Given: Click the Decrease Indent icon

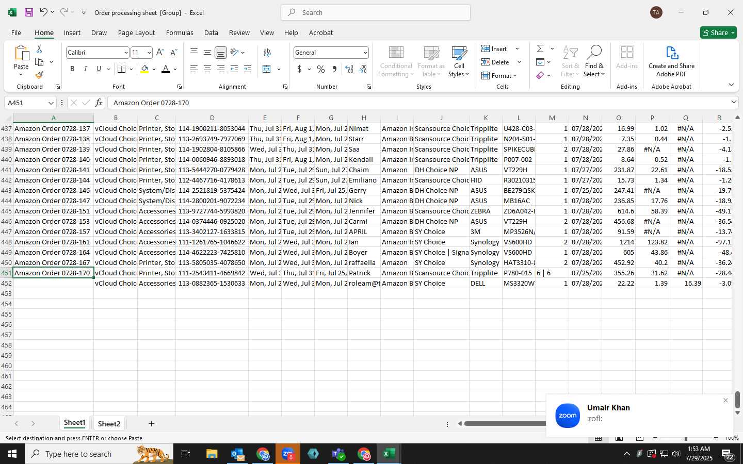Looking at the screenshot, I should pyautogui.click(x=234, y=69).
